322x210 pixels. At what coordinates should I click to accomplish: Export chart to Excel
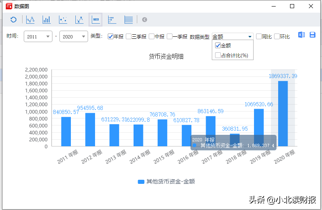pos(302,35)
